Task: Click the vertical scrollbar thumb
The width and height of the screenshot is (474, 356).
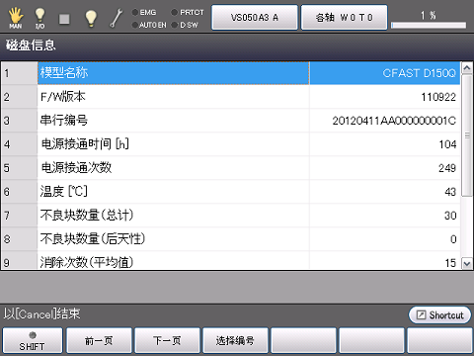Action: [467, 135]
